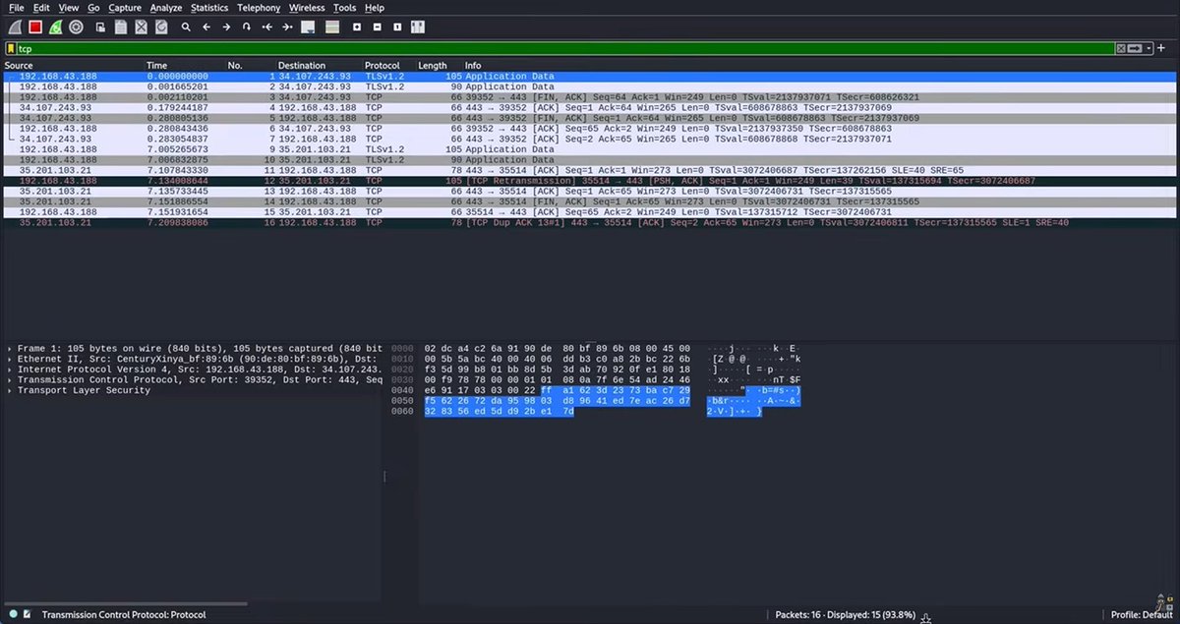Reload this capture file toolbar icon
The width and height of the screenshot is (1180, 624).
point(161,27)
